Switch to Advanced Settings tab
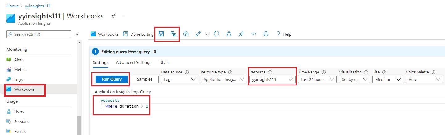 pos(134,62)
